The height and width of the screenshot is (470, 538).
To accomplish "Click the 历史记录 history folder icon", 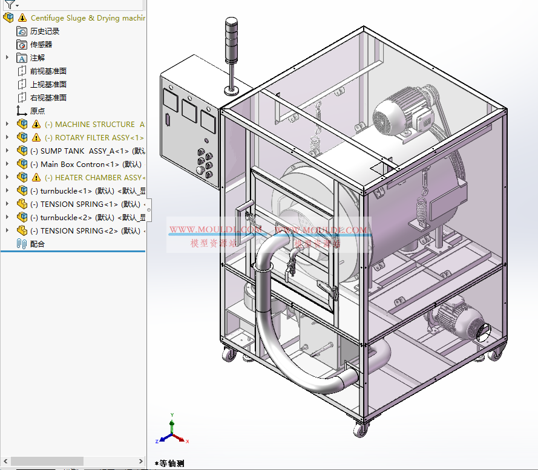I will pos(21,31).
